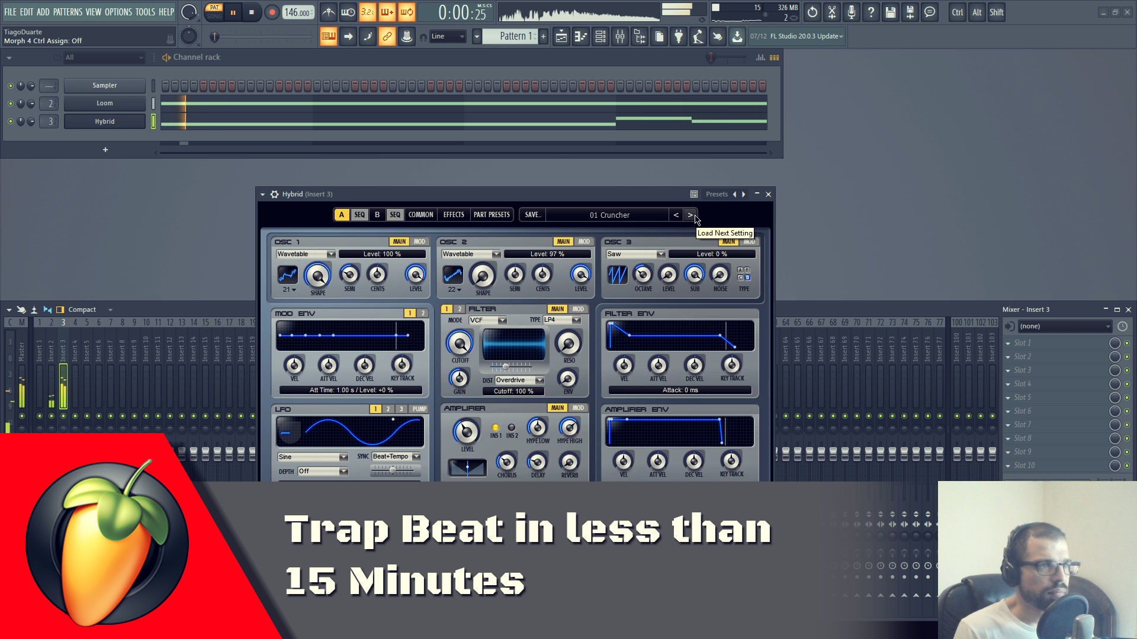The image size is (1137, 639).
Task: Open the mixer view icon
Action: point(620,37)
